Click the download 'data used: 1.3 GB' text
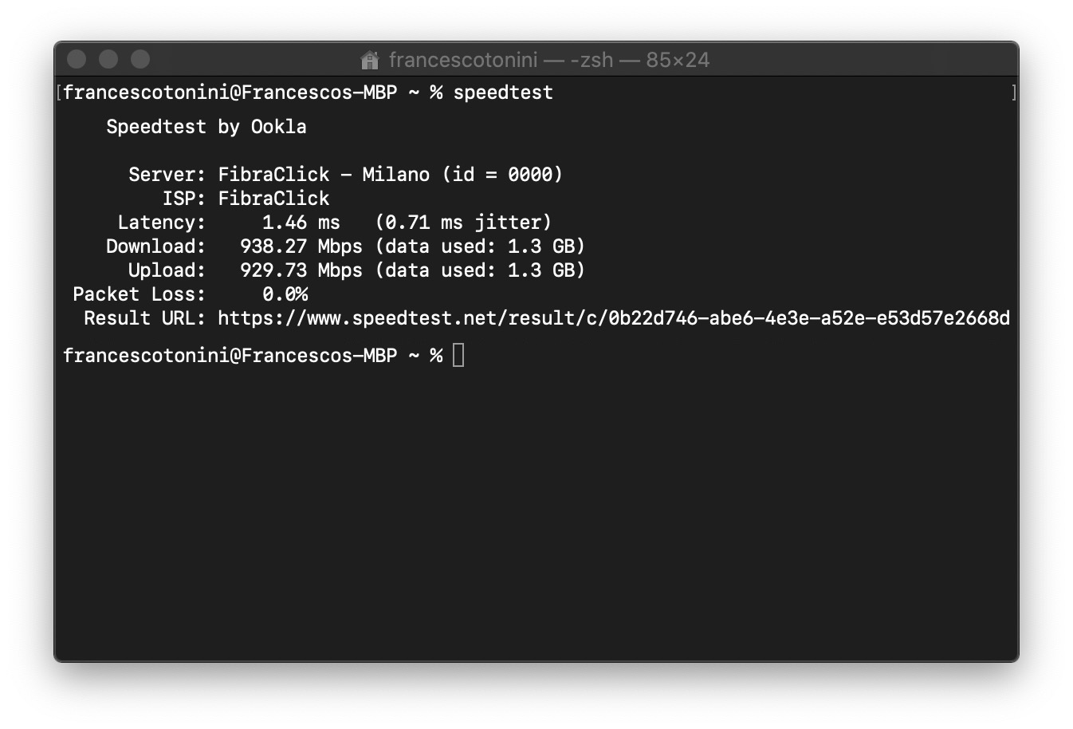This screenshot has height=729, width=1073. pyautogui.click(x=480, y=246)
